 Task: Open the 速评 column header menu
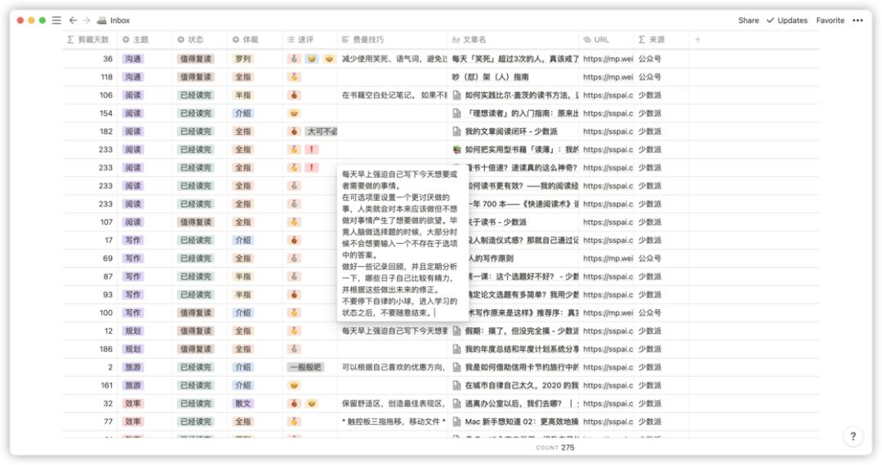pos(310,39)
